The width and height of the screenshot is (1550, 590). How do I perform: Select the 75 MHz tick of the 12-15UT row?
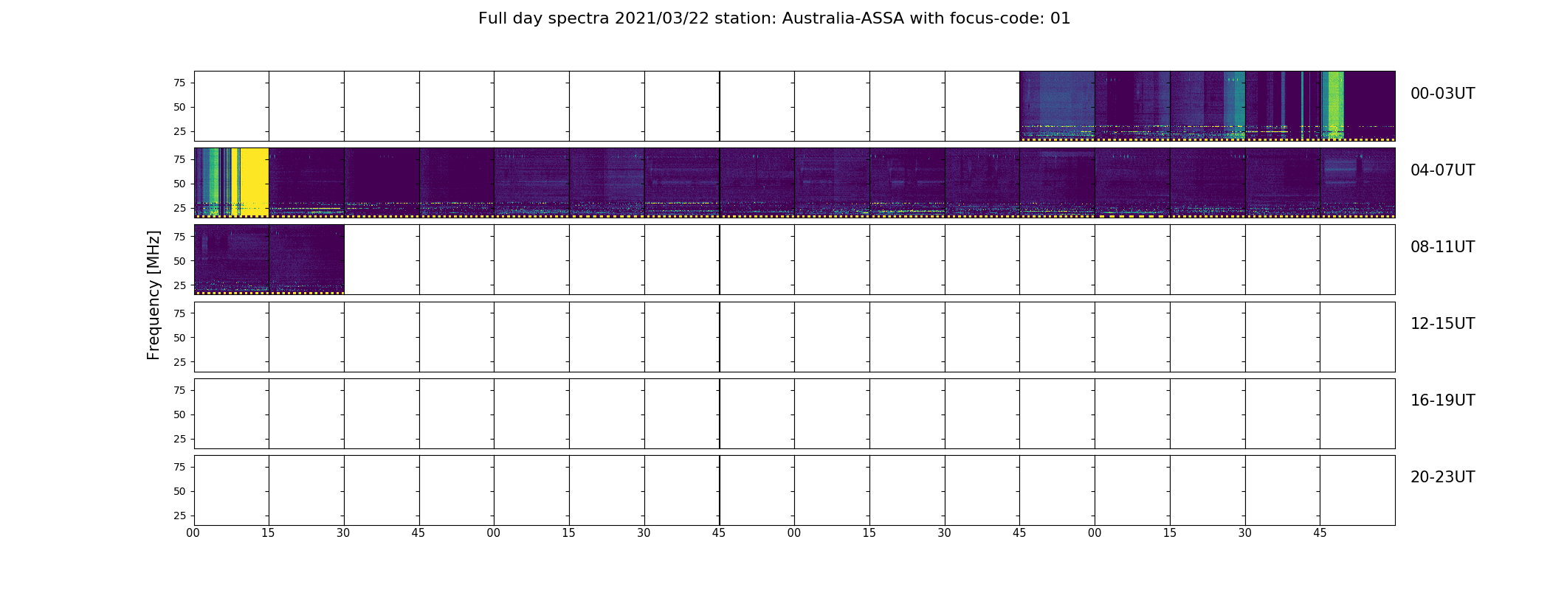[179, 313]
